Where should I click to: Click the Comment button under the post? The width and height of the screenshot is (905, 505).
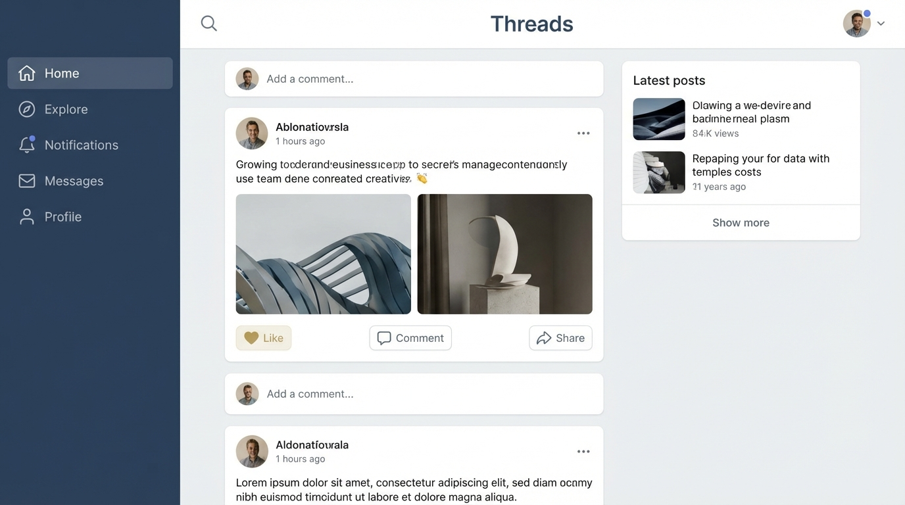[x=410, y=338]
